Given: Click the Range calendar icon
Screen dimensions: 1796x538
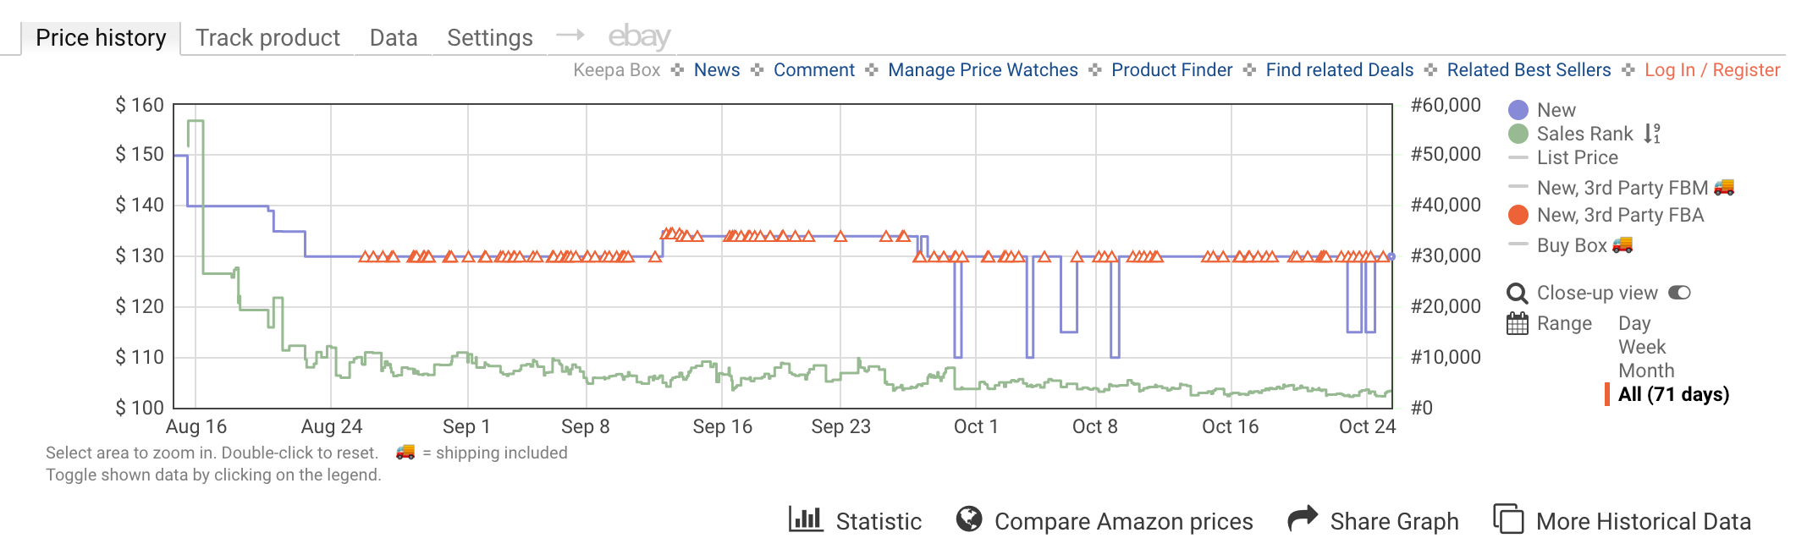Looking at the screenshot, I should click(1517, 324).
